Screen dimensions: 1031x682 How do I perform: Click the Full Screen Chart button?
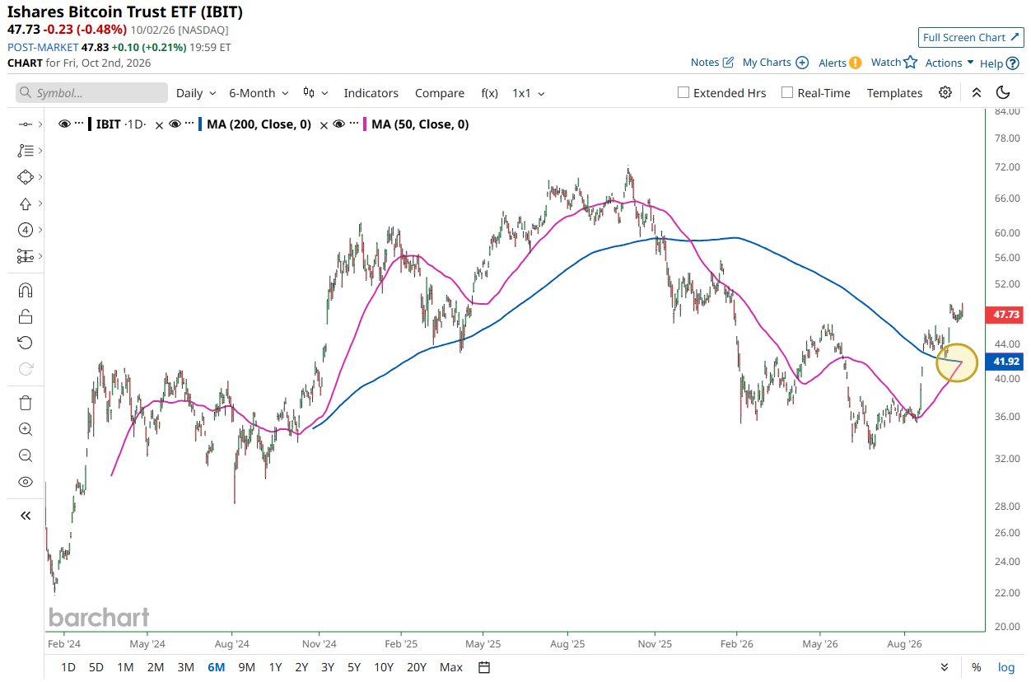(x=971, y=37)
